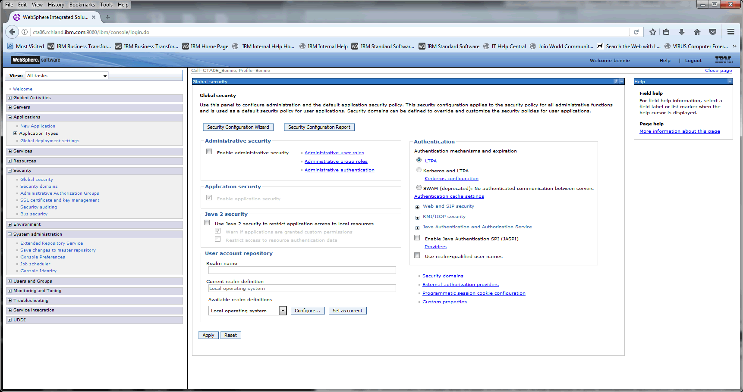
Task: Launch the Security Configuration Wizard
Action: [238, 127]
